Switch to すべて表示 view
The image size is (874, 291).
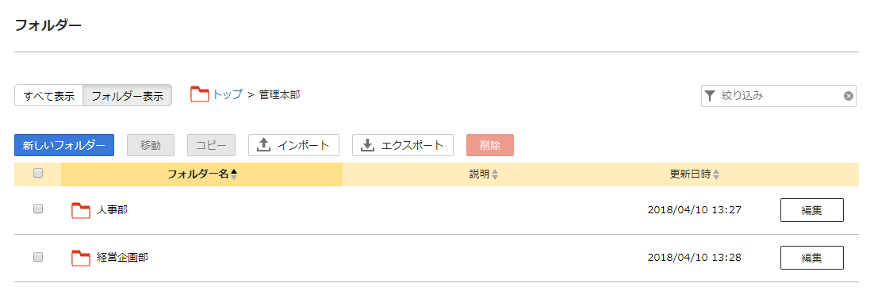[x=48, y=95]
